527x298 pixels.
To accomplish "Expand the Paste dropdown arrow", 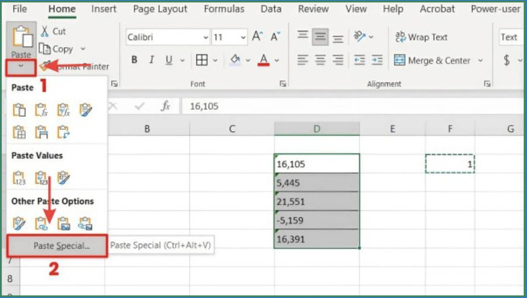I will (21, 66).
